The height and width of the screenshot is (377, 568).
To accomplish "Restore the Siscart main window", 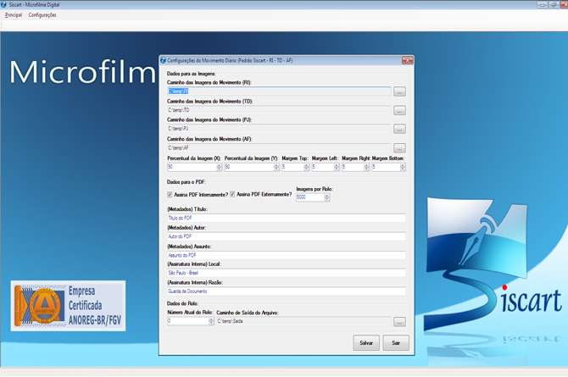I will pos(554,5).
